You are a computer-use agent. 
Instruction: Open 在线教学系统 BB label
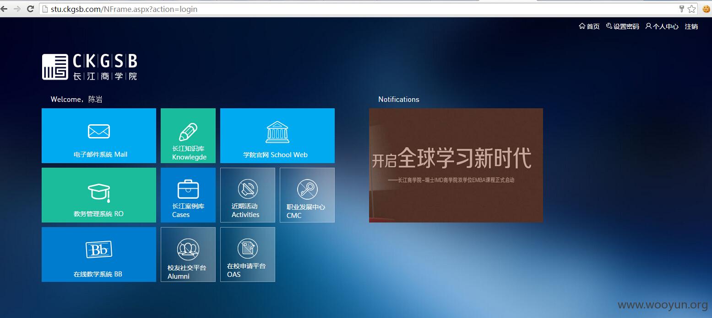[x=98, y=274]
